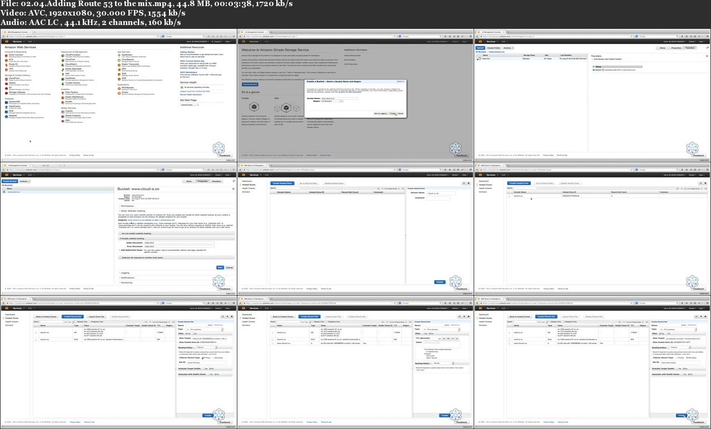This screenshot has height=429, width=711.
Task: Open Region dropdown in Create a Bucket dialog
Action: click(332, 101)
